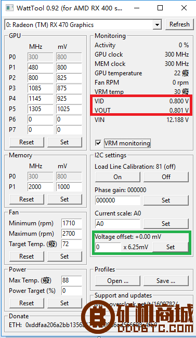Click the Power Target percent field
Screen dimensions: 196x338
click(72, 291)
